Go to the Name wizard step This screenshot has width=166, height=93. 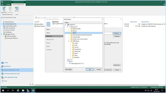(x=48, y=29)
